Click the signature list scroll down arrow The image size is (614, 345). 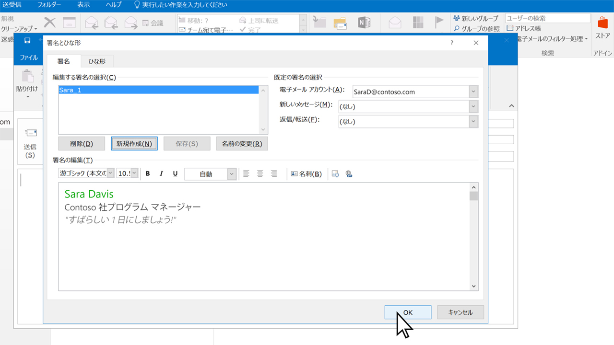pyautogui.click(x=263, y=130)
